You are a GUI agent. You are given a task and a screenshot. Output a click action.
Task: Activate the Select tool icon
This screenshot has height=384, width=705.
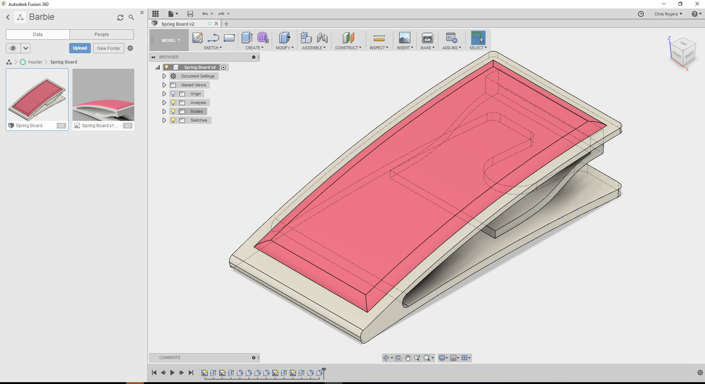tap(478, 38)
